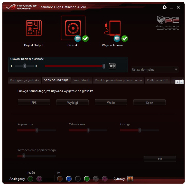Click the chat bubble icon under Wejście liniowe
The width and height of the screenshot is (187, 186).
coord(117,39)
